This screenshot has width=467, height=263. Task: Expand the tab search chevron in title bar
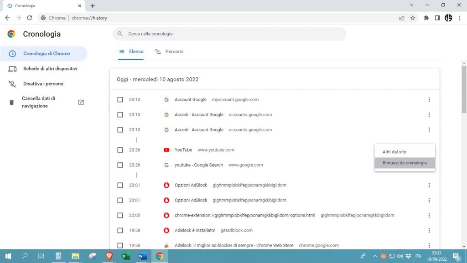tap(412, 5)
